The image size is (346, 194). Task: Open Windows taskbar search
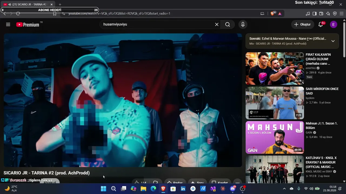[114, 189]
